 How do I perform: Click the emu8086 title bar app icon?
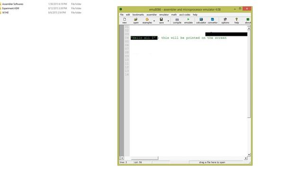pyautogui.click(x=121, y=9)
